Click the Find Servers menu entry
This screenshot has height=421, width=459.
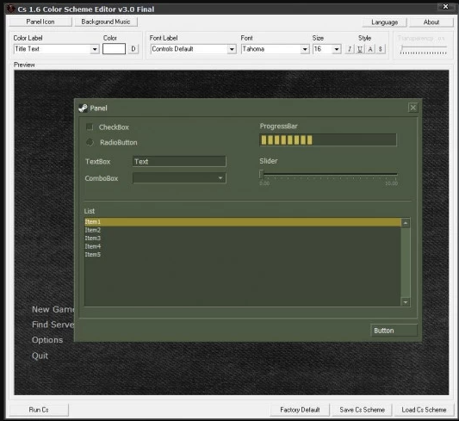coord(53,325)
